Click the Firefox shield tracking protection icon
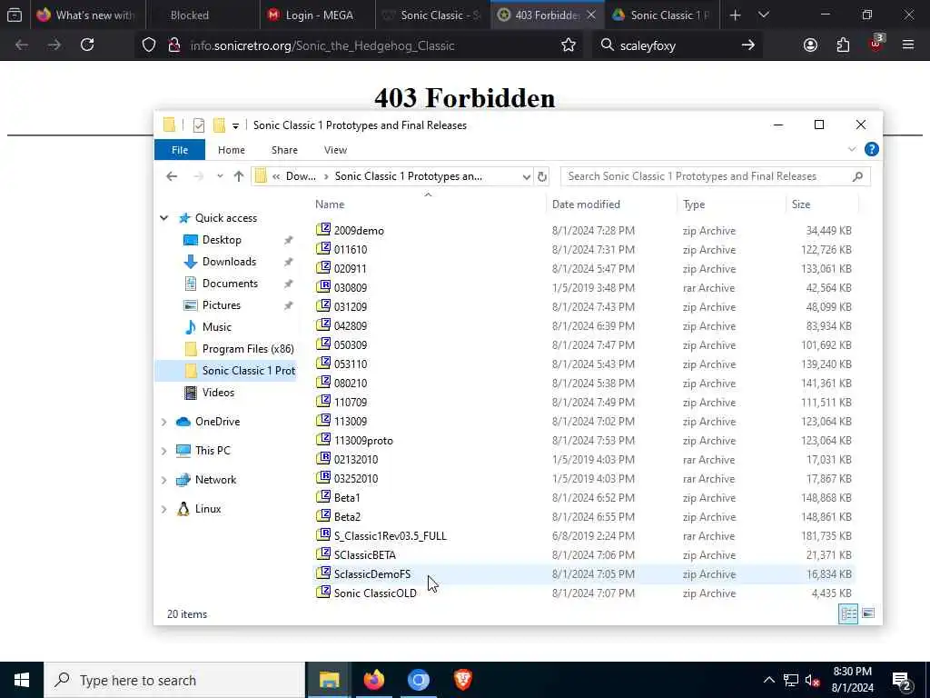The height and width of the screenshot is (698, 930). pyautogui.click(x=149, y=45)
